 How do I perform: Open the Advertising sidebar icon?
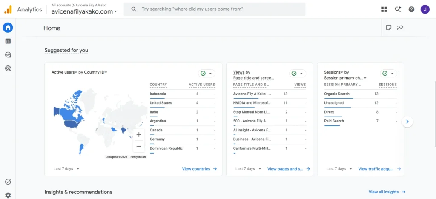click(8, 68)
